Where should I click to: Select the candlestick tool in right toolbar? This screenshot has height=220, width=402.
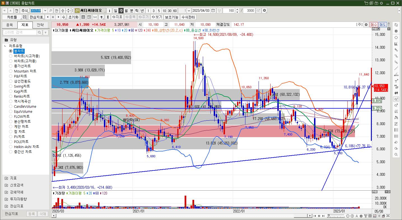(x=396, y=93)
